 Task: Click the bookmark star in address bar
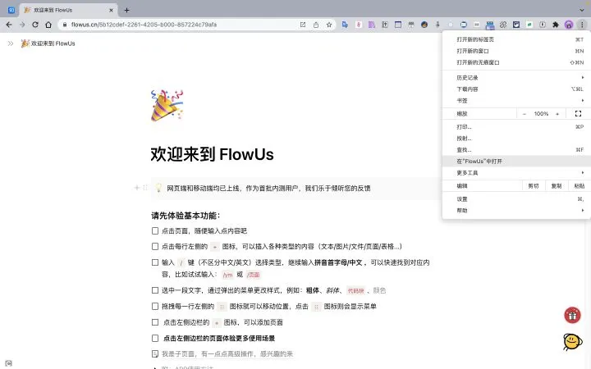tap(329, 25)
